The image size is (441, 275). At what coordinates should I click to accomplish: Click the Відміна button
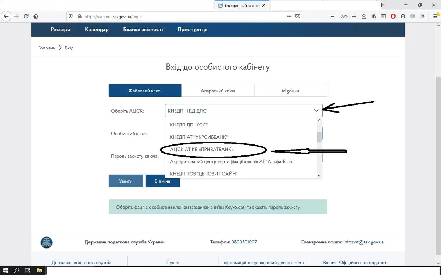[162, 181]
